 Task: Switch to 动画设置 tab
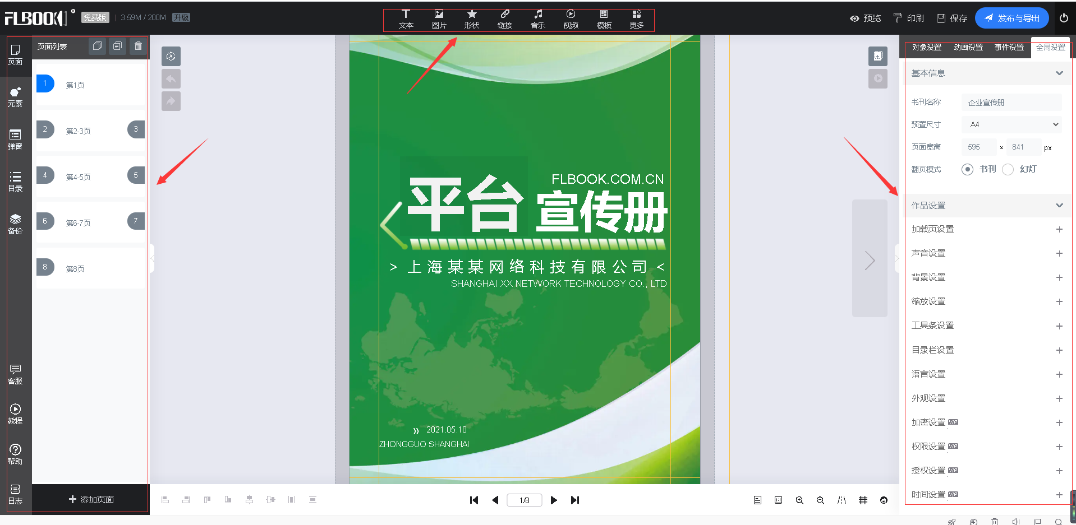point(968,47)
